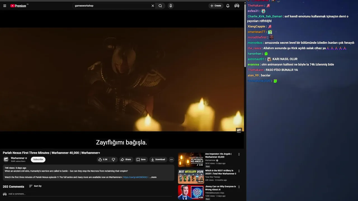Download the video

(x=158, y=159)
